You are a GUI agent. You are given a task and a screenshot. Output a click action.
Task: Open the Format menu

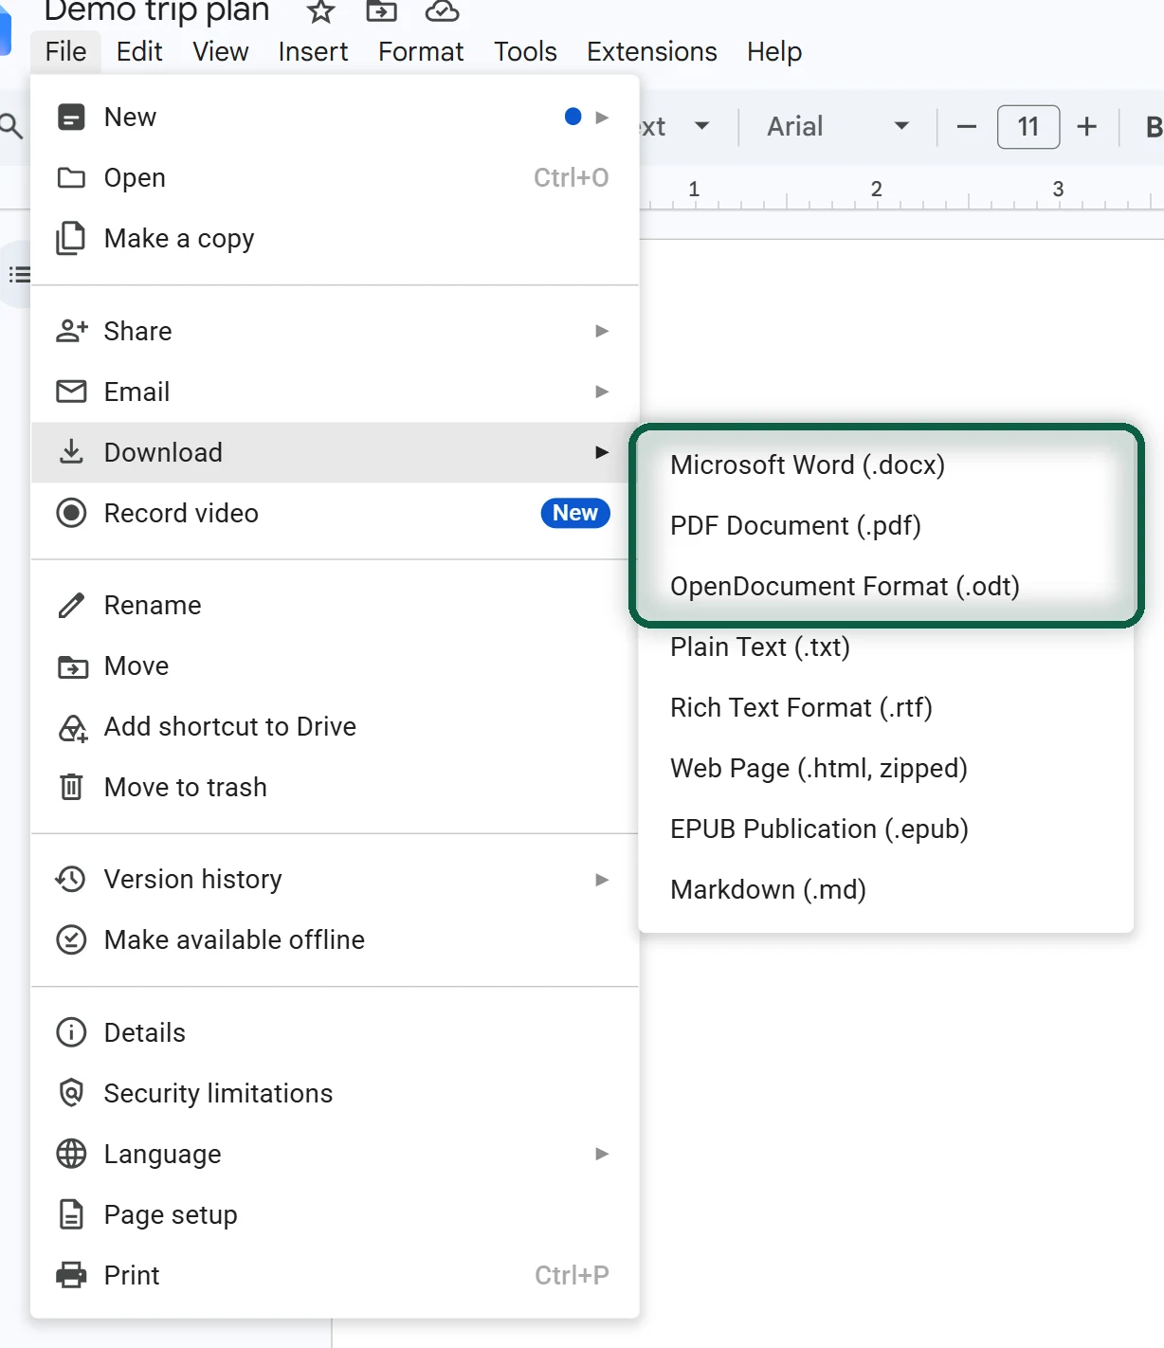[x=421, y=51]
